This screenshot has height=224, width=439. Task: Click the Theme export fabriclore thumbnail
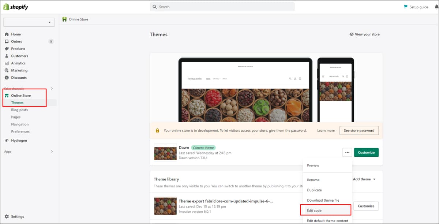pyautogui.click(x=165, y=206)
